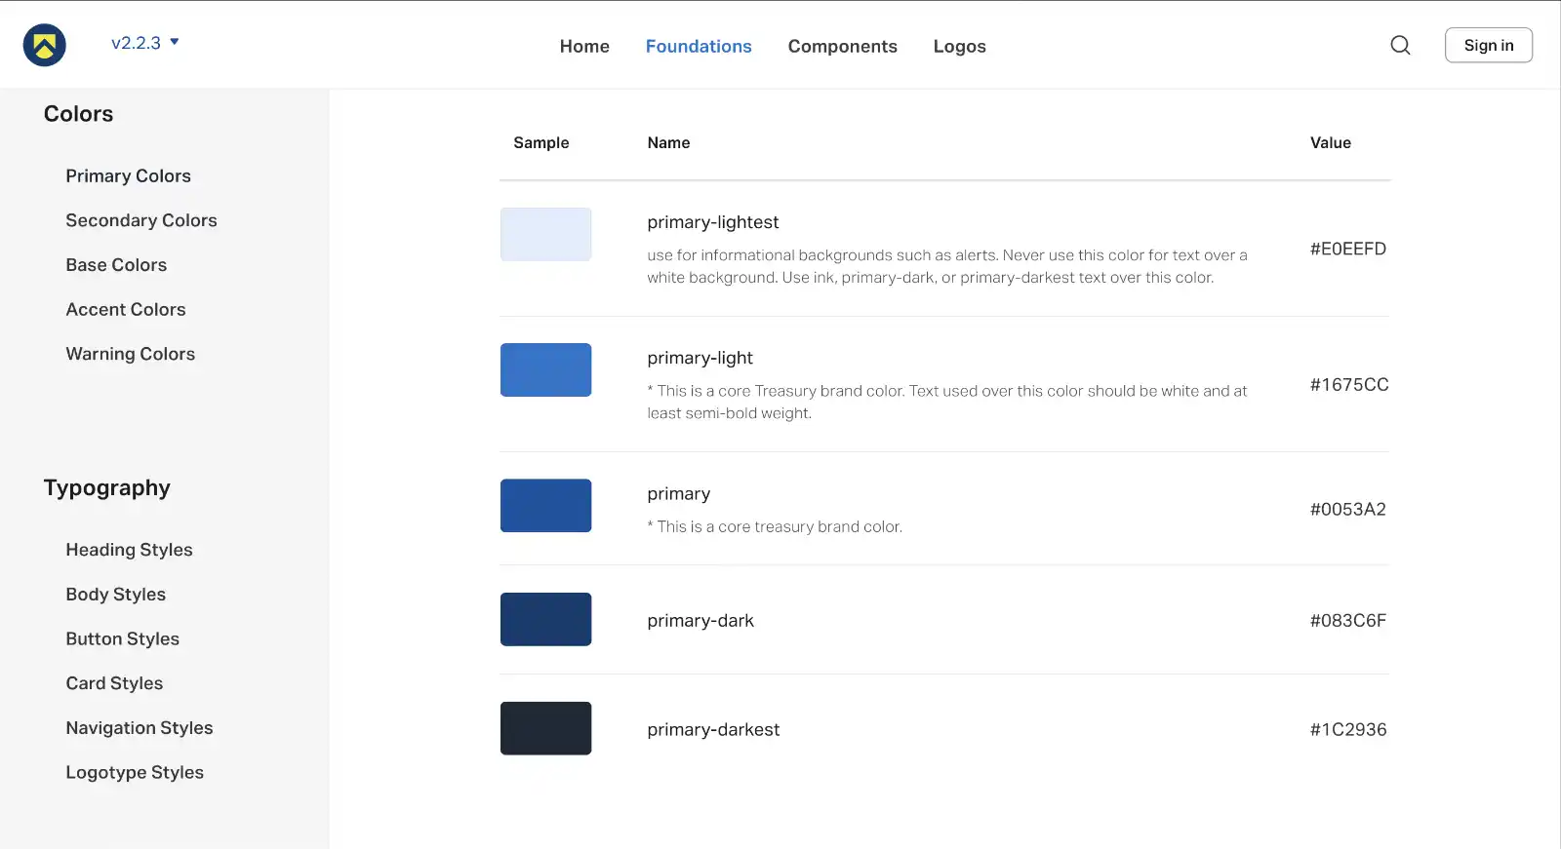Viewport: 1561px width, 849px height.
Task: Click the primary-lightest color swatch
Action: tap(545, 234)
